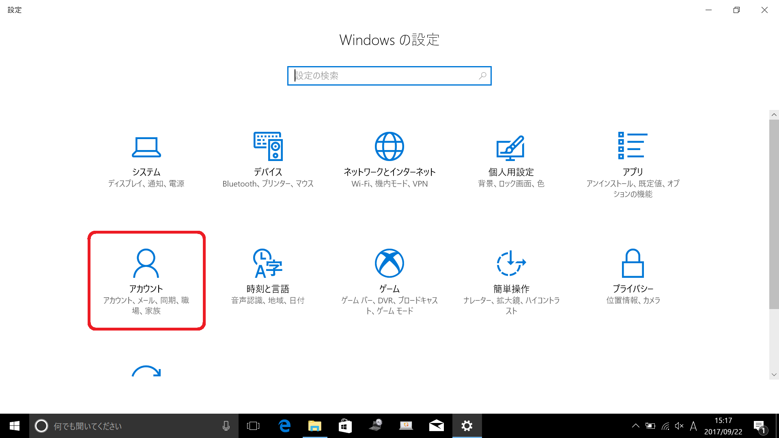Click the Bluetooth、プリンター、マウス description
This screenshot has height=438, width=779.
pyautogui.click(x=268, y=184)
